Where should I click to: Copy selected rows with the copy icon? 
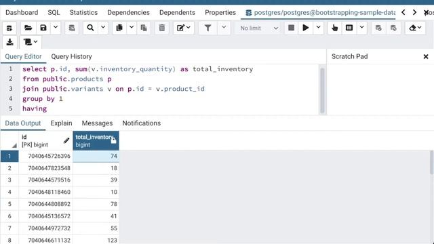click(119, 28)
